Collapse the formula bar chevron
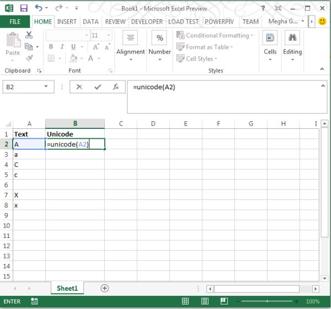 click(323, 86)
